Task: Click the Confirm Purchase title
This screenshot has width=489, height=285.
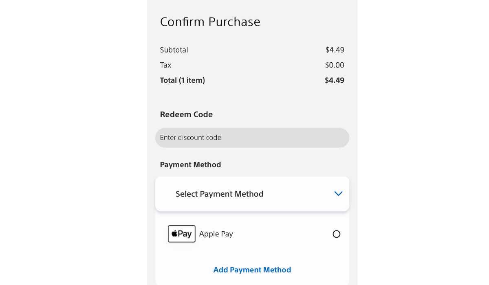Action: [x=210, y=22]
